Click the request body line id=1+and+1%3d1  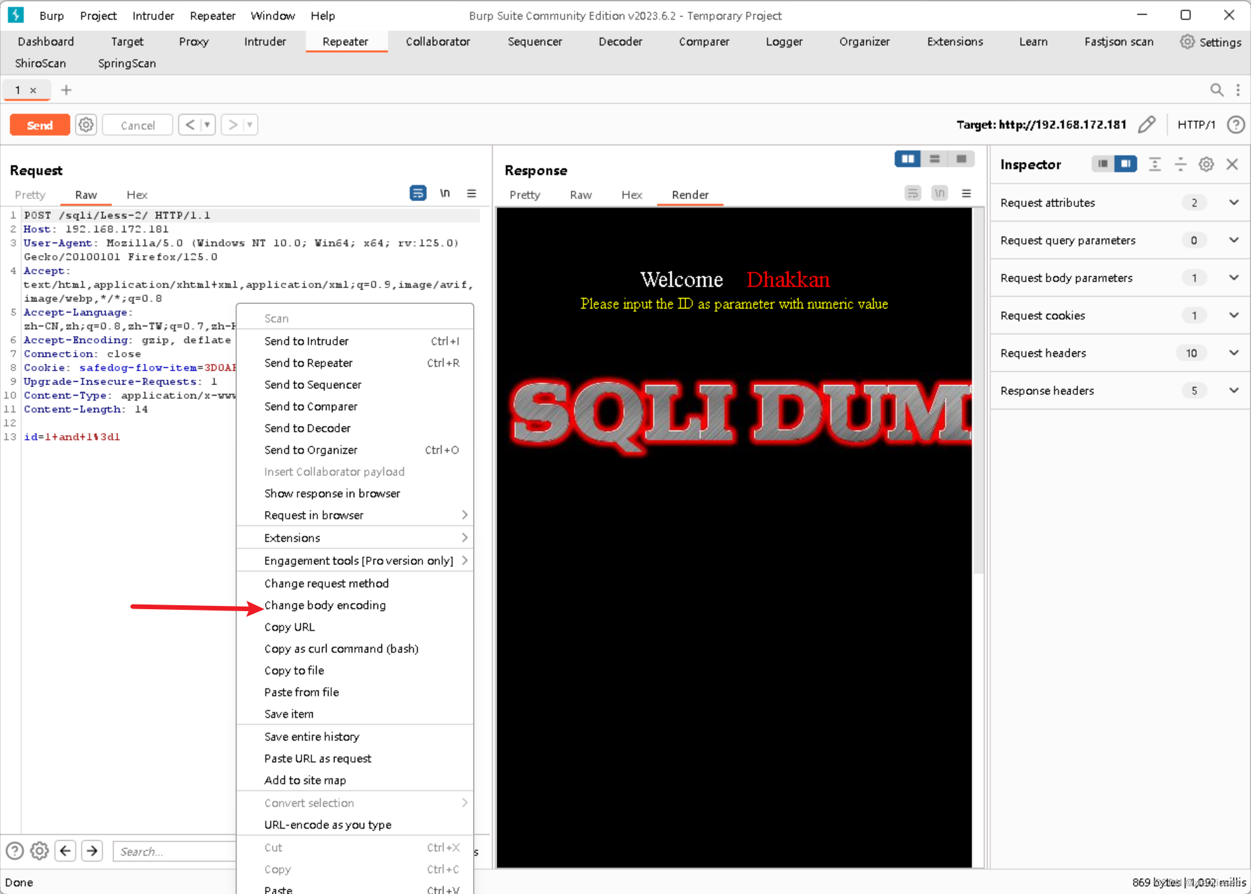(72, 436)
